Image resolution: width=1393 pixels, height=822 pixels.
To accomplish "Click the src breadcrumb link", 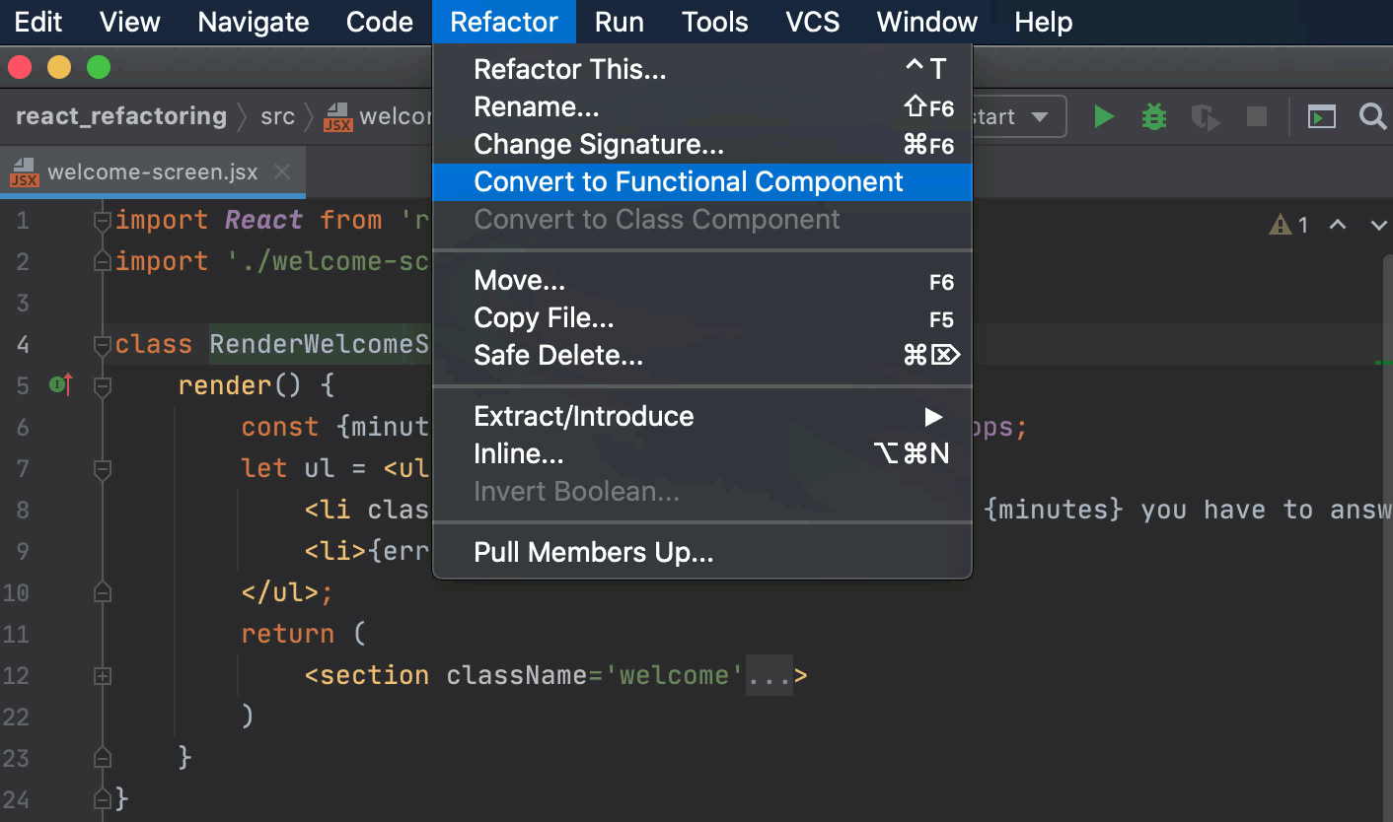I will pos(277,116).
